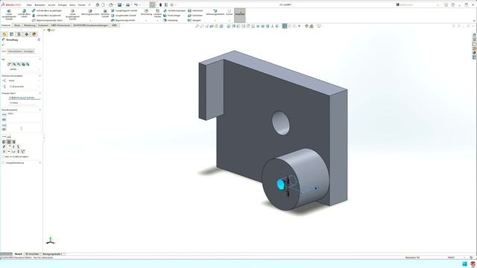Choose Verstärkungsrippe in the ribbon
The image size is (477, 268).
pos(174,10)
